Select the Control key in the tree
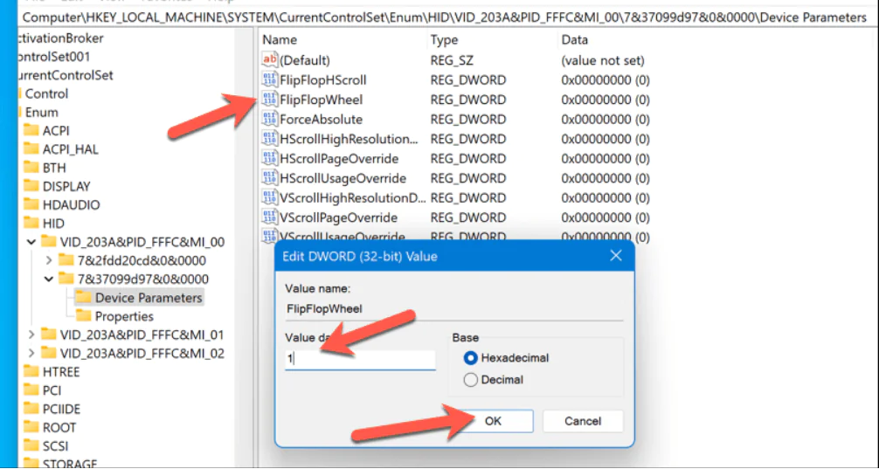 click(46, 93)
